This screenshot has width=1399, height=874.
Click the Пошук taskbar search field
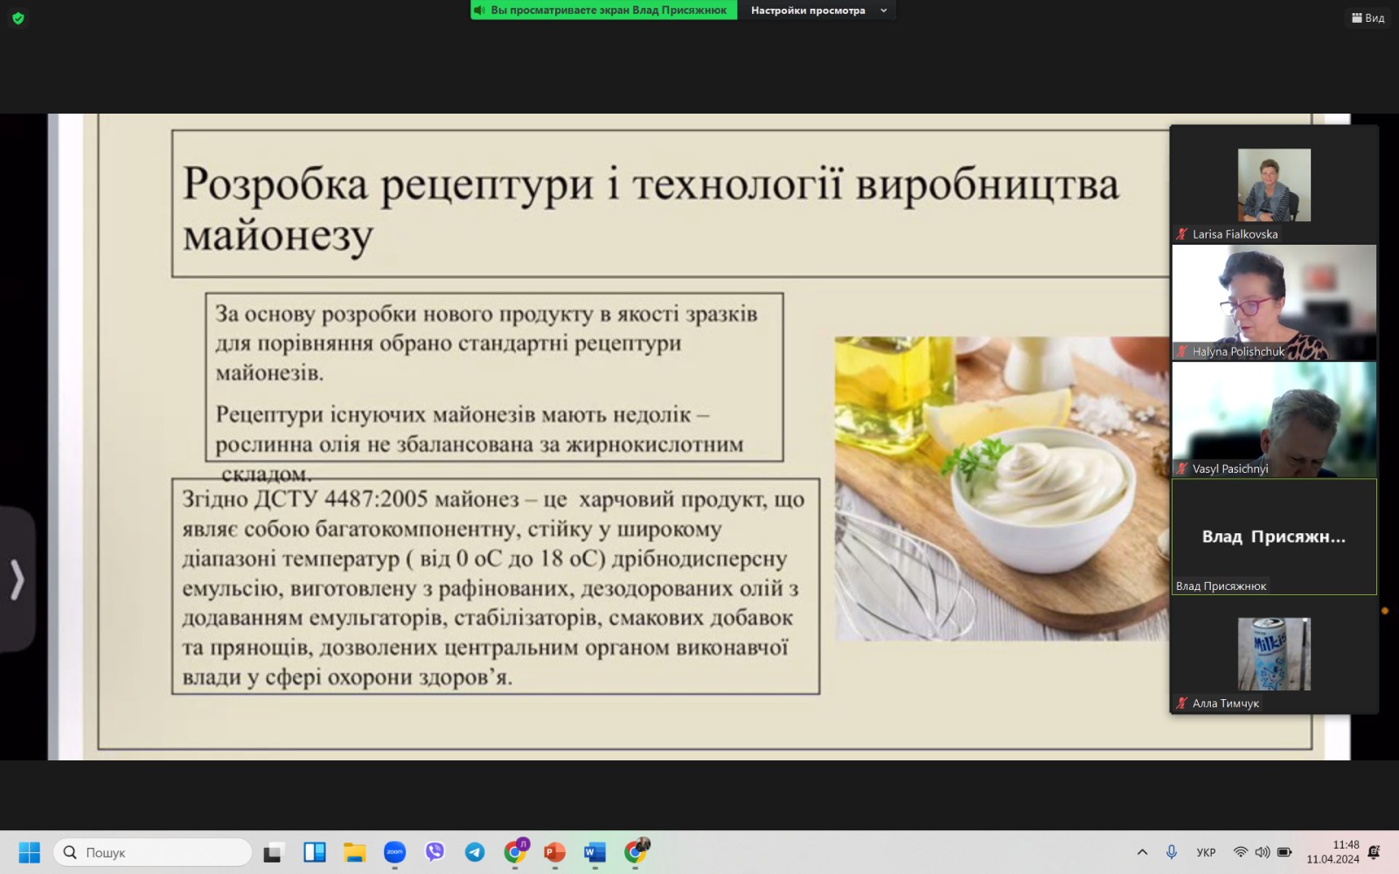(153, 852)
